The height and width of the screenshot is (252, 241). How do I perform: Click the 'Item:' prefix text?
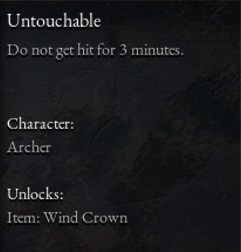[23, 217]
